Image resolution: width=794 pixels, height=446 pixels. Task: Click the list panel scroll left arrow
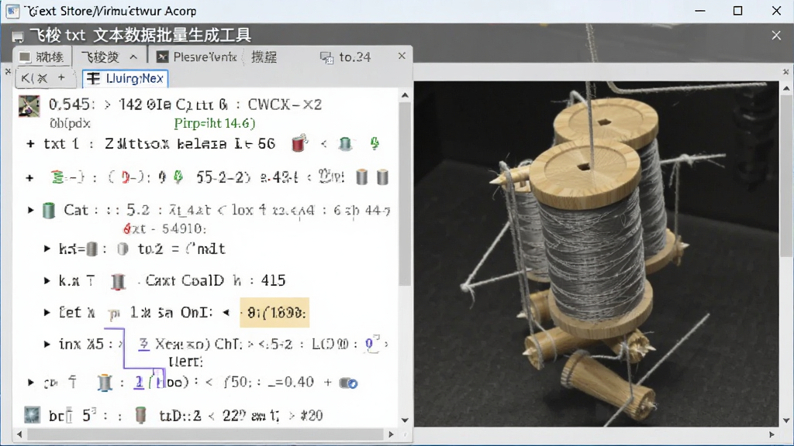[x=19, y=434]
